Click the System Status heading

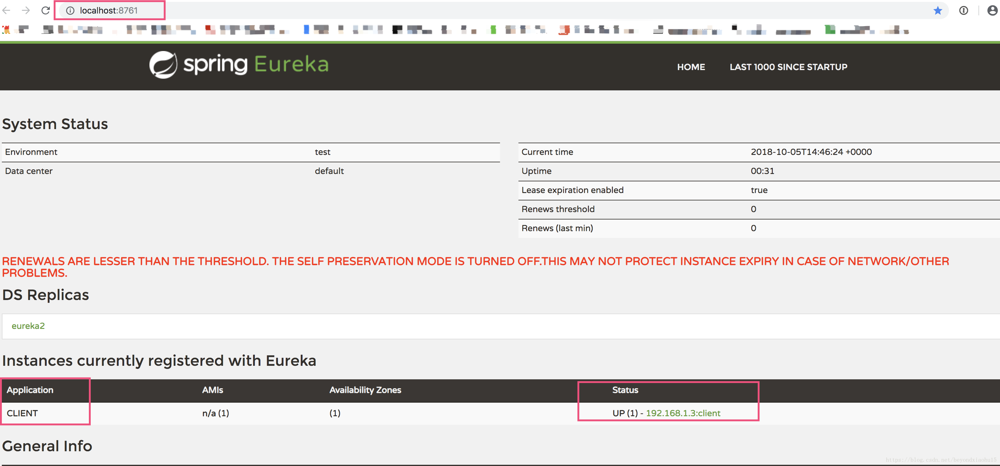[x=55, y=124]
